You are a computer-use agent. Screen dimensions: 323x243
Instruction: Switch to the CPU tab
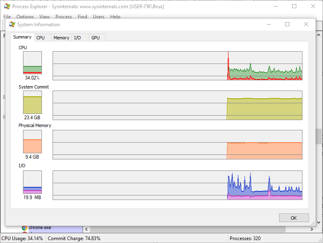41,38
